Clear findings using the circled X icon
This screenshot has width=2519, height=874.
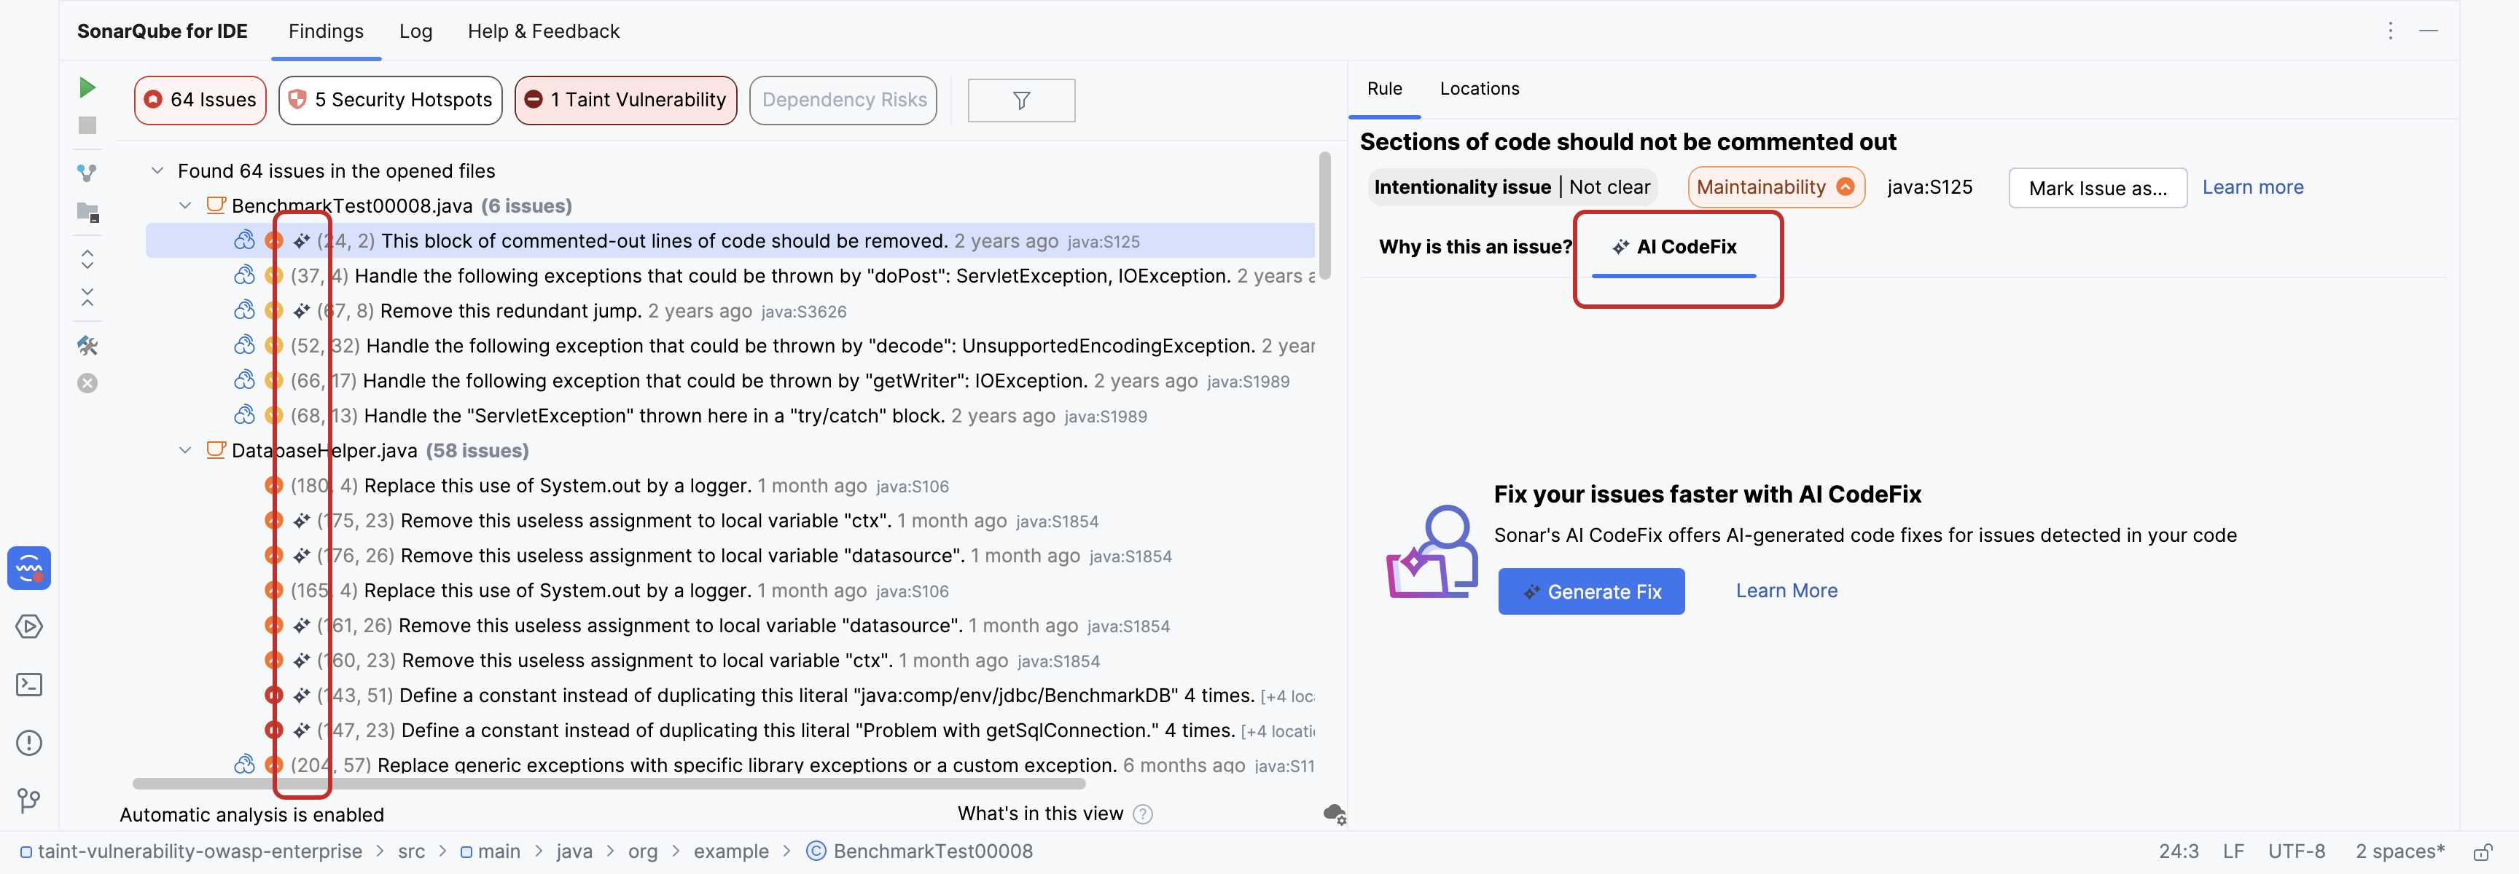87,383
